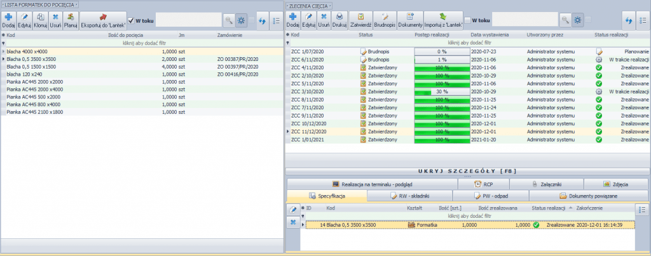Set order to draft with Brudnopis button
651x256 pixels.
385,20
